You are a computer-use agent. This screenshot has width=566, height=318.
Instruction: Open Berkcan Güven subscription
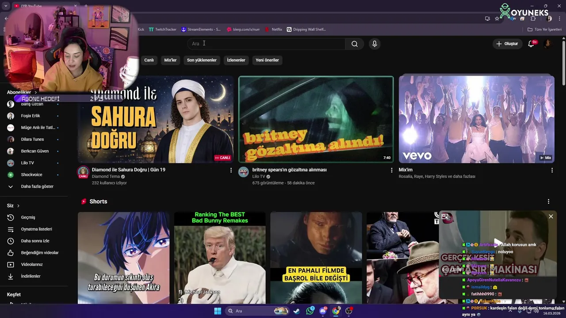pos(33,151)
